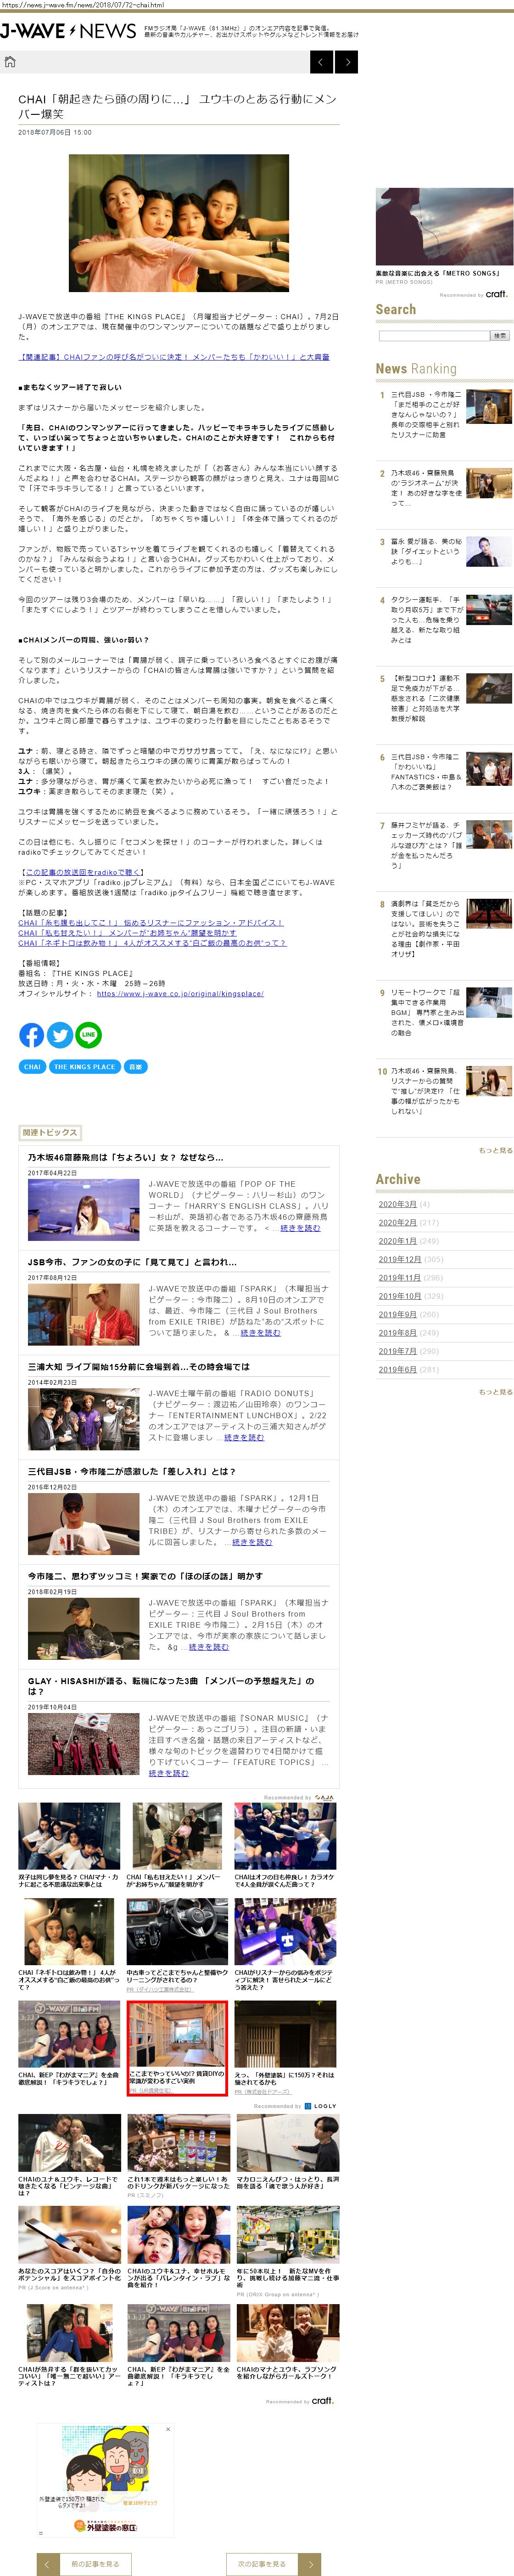Open the radiko listen link for this broadcast
Screen dimensions: 514x2576
[x=84, y=872]
